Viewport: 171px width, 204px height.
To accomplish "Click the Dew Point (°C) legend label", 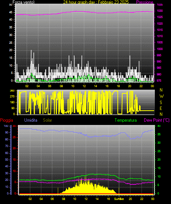I will 157,120.
